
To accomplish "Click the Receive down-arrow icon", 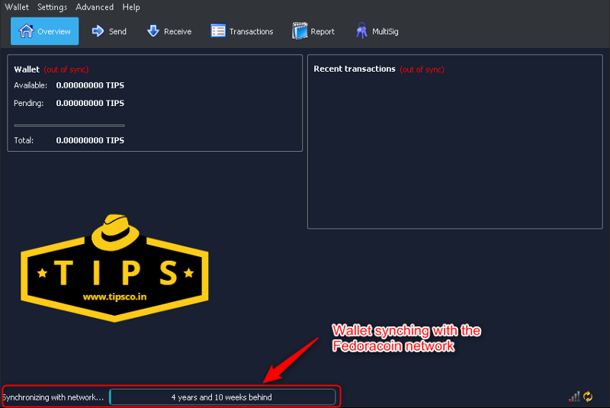I will [153, 31].
